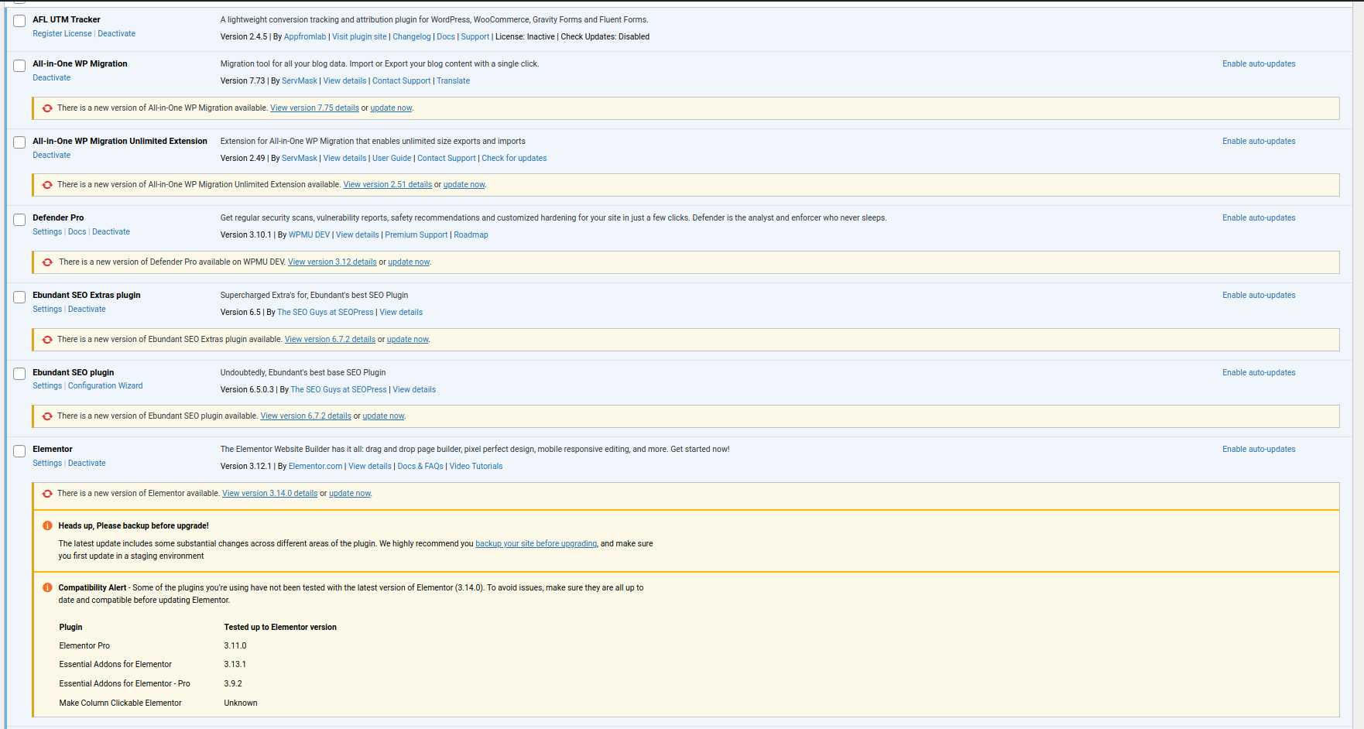
Task: Enable auto-updates for Elementor
Action: [1258, 450]
